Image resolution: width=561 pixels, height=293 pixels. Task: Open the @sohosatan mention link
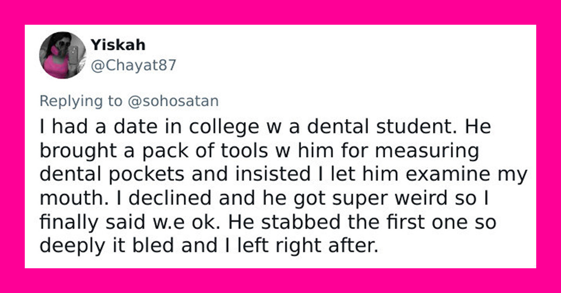[172, 101]
